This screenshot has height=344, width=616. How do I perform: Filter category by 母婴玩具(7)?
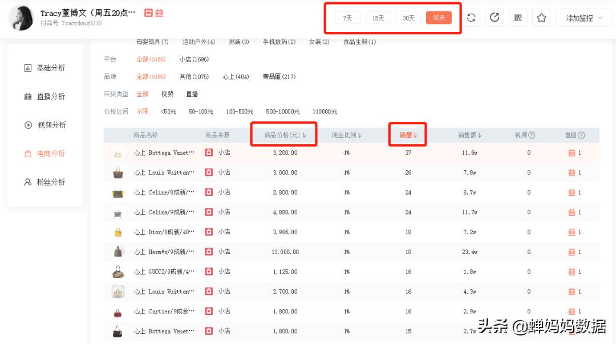click(152, 42)
